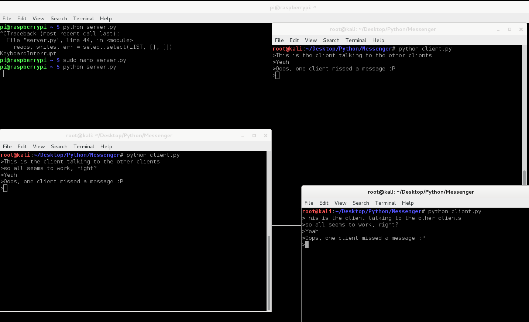Screen dimensions: 529x322
Task: Open File menu in raspberrypi terminal window
Action: 7,18
